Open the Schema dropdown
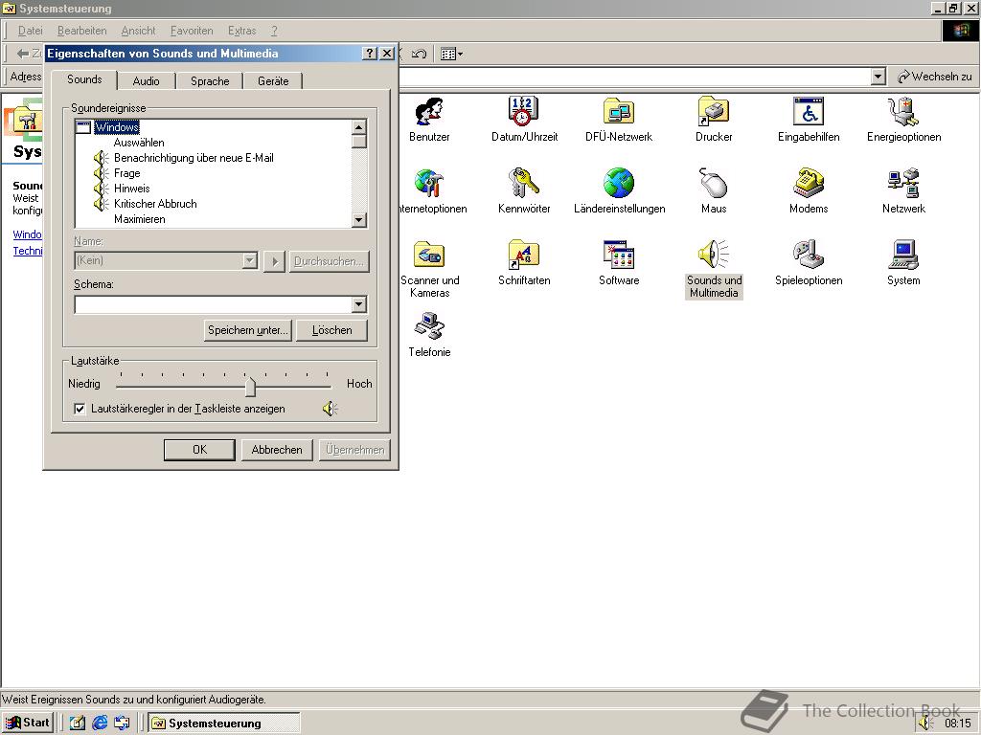 (358, 304)
